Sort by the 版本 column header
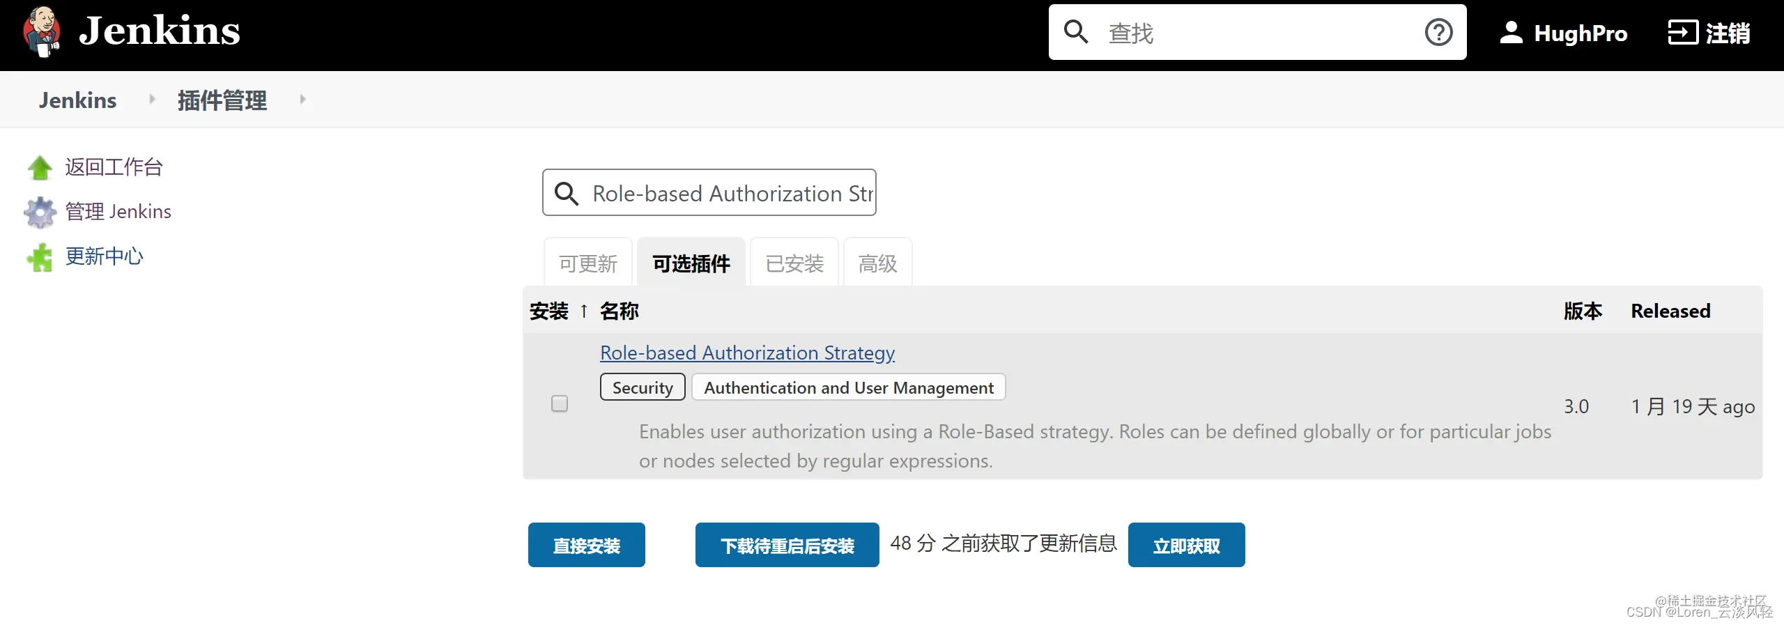1784x625 pixels. (1583, 311)
